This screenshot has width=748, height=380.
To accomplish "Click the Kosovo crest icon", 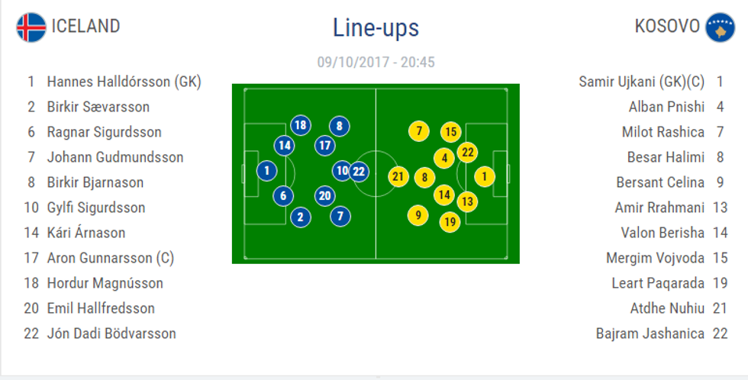I will 719,27.
